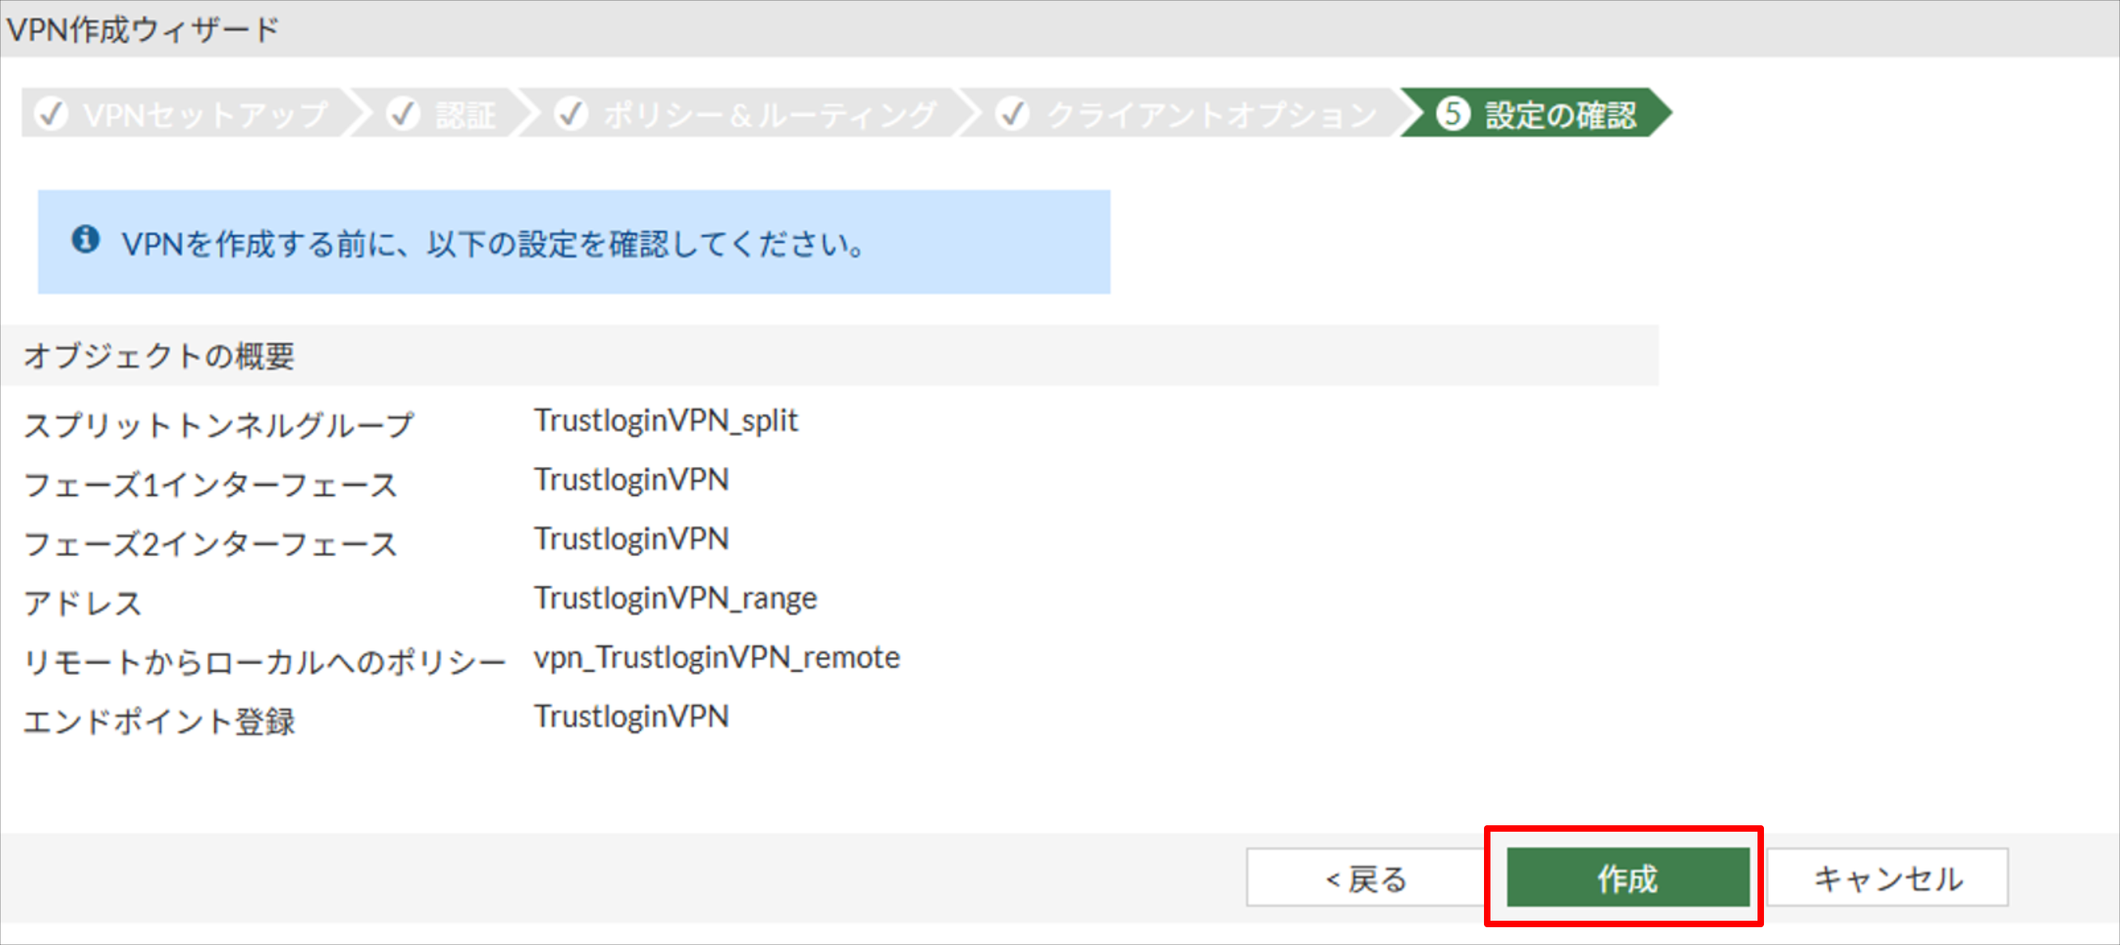Screen dimensions: 2120x945
Task: Click the アドレス label
Action: (x=83, y=603)
